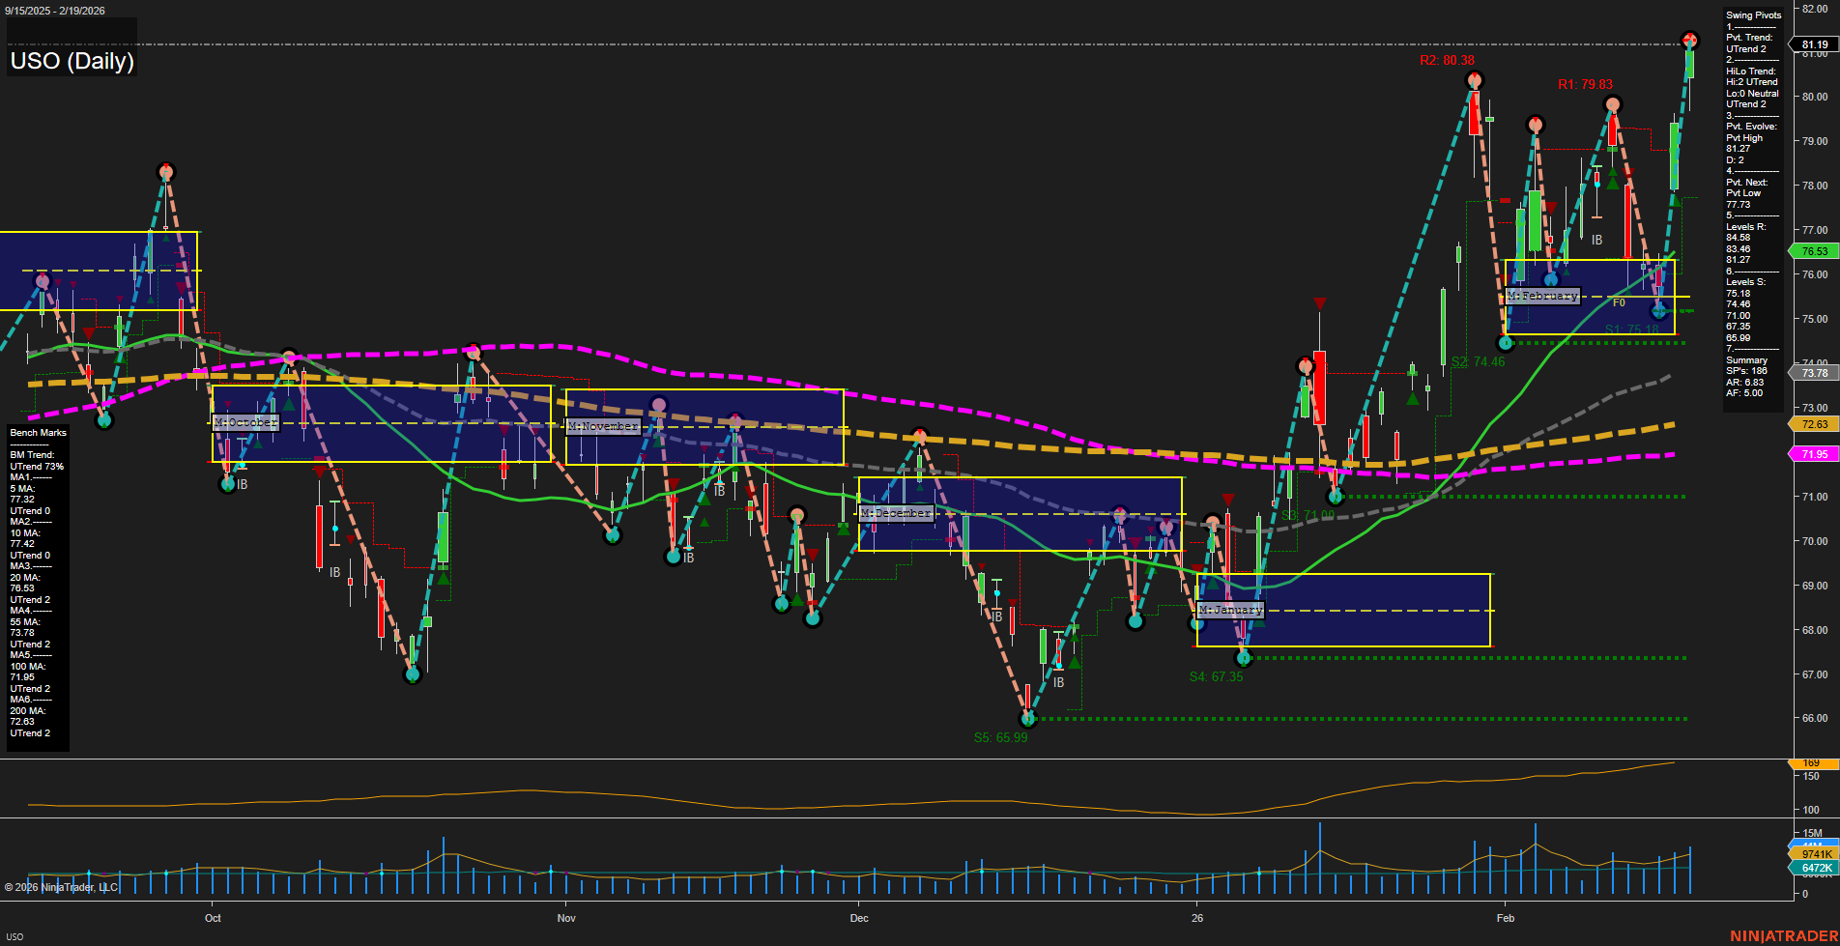Select the green 76.53 moving average price tag
The image size is (1840, 946).
click(x=1814, y=251)
